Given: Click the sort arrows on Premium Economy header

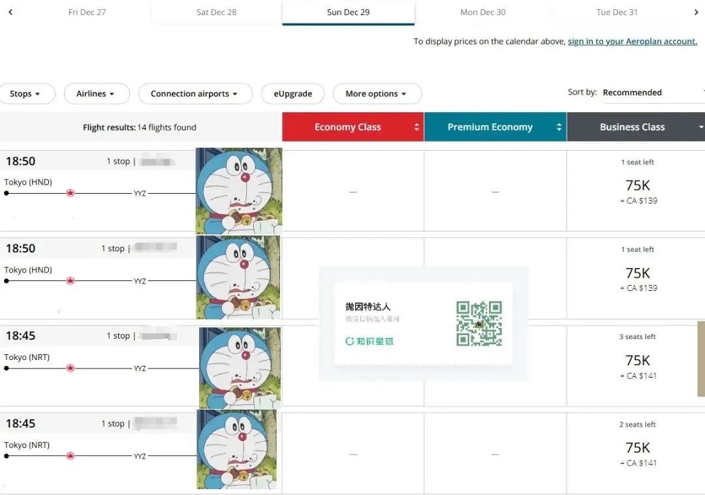Looking at the screenshot, I should (560, 127).
